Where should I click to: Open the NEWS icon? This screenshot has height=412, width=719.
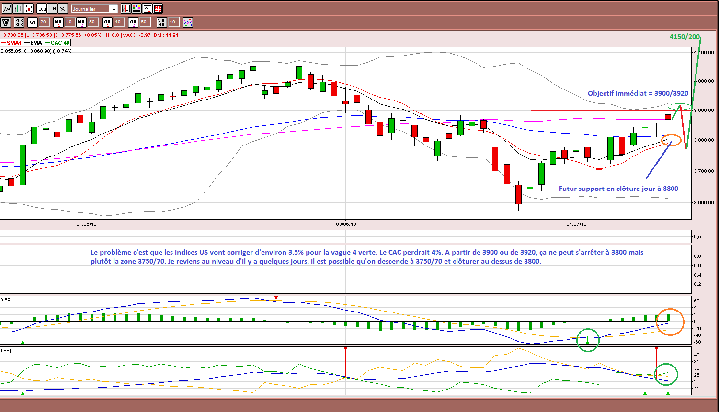tap(158, 9)
